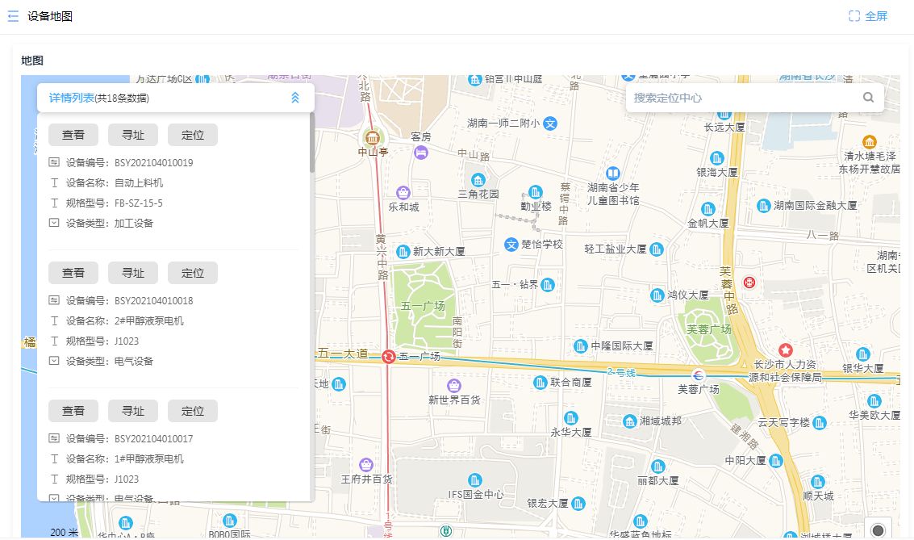Click 定位 for device BSY202104010019
The image size is (914, 540).
[x=193, y=135]
